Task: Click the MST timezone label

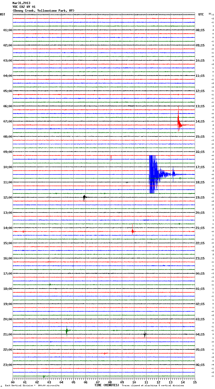Action: [3, 14]
